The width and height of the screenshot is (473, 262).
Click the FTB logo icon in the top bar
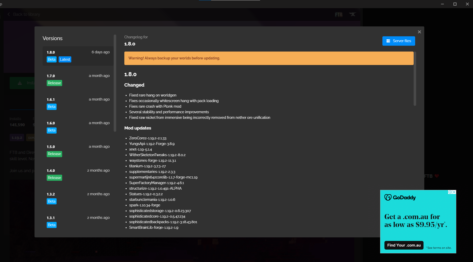(x=339, y=14)
